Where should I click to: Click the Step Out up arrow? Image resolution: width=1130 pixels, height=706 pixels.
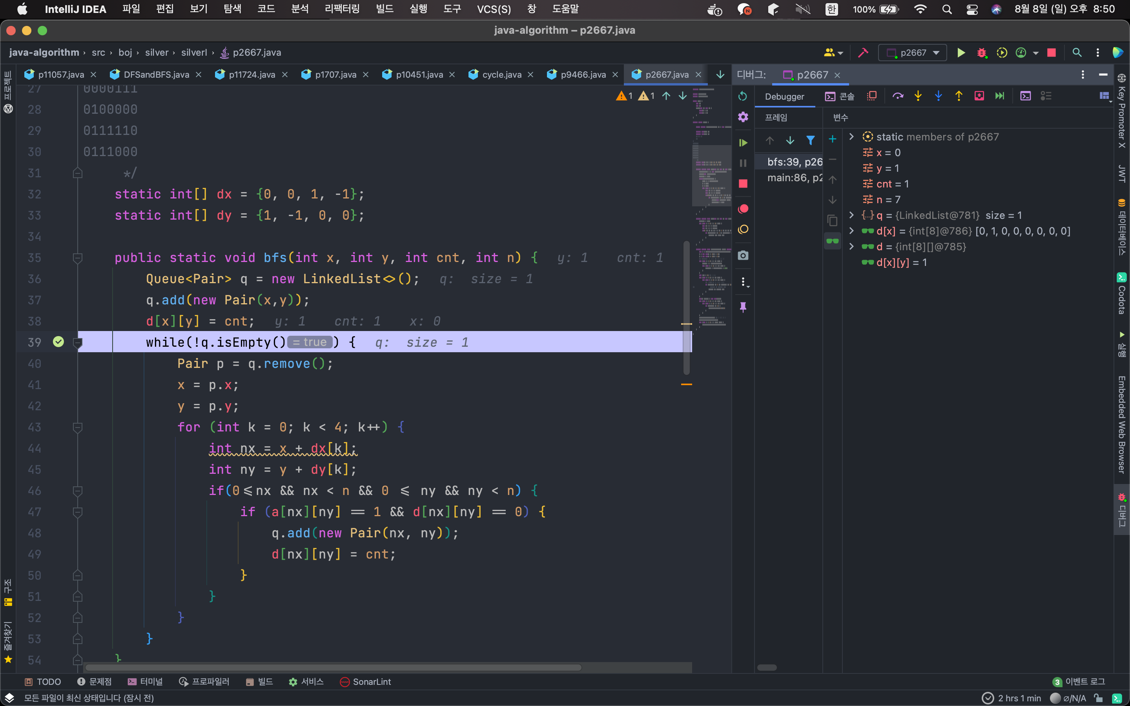tap(959, 96)
